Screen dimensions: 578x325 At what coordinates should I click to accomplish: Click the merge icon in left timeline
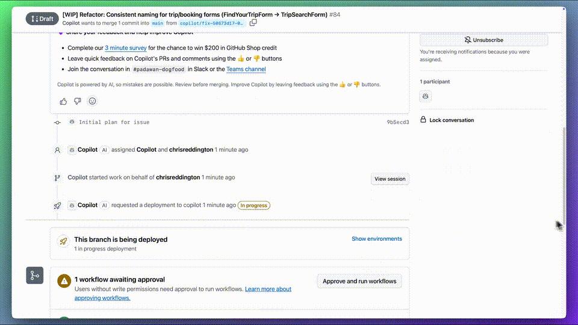click(34, 276)
